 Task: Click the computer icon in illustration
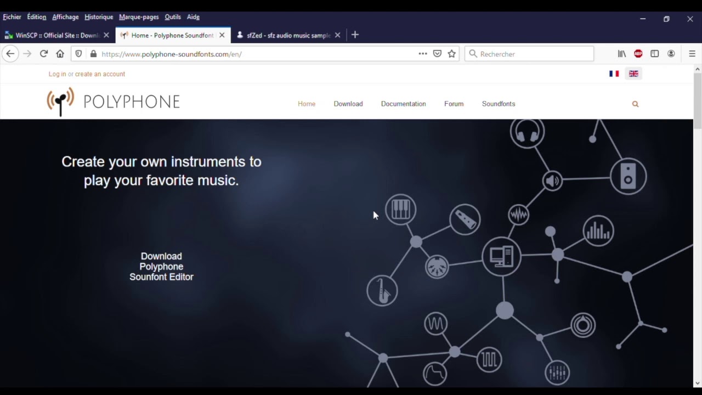pyautogui.click(x=501, y=256)
